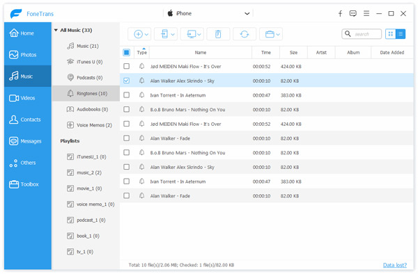Image resolution: width=418 pixels, height=274 pixels.
Task: Sort by Size column header
Action: (293, 52)
